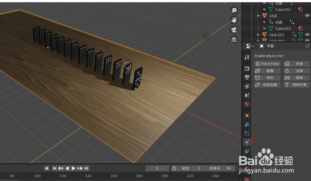Image resolution: width=311 pixels, height=181 pixels.
Task: Click the 平面 object icon in properties header
Action: pos(262,46)
